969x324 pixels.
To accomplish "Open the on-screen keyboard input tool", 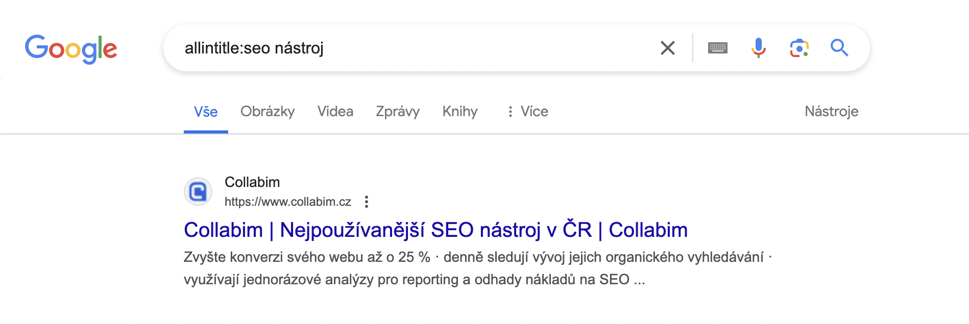I will click(717, 48).
